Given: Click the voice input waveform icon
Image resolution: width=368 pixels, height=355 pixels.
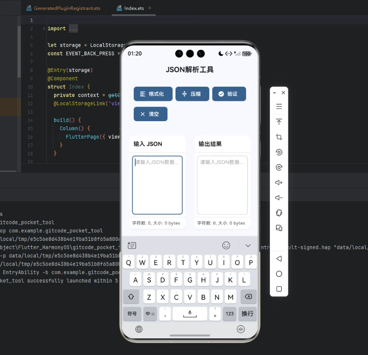Looking at the screenshot, I should [x=240, y=329].
